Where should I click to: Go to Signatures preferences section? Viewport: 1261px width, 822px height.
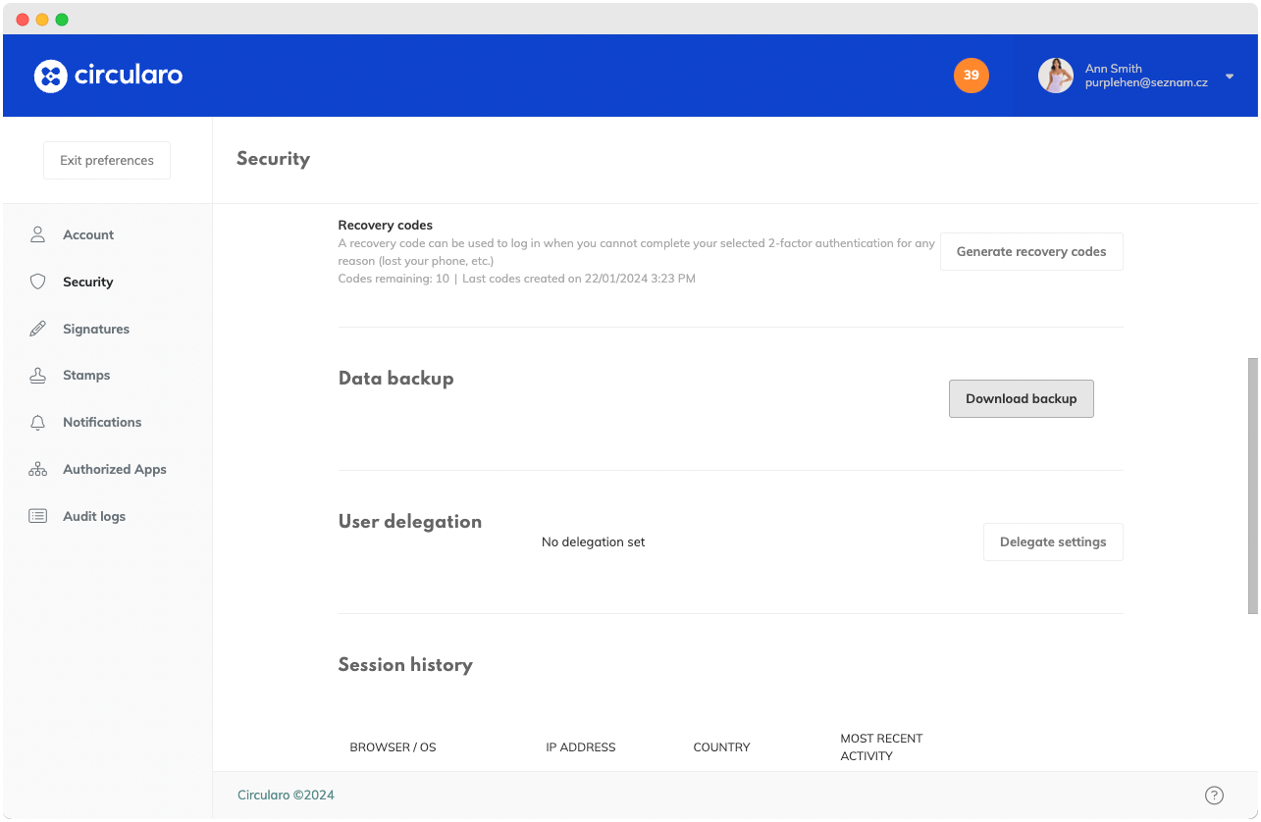pyautogui.click(x=96, y=329)
